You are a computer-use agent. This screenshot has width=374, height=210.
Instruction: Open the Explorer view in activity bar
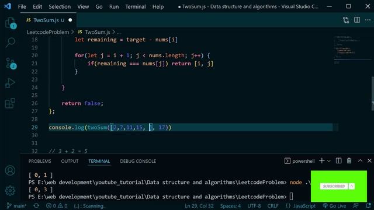pyautogui.click(x=11, y=23)
